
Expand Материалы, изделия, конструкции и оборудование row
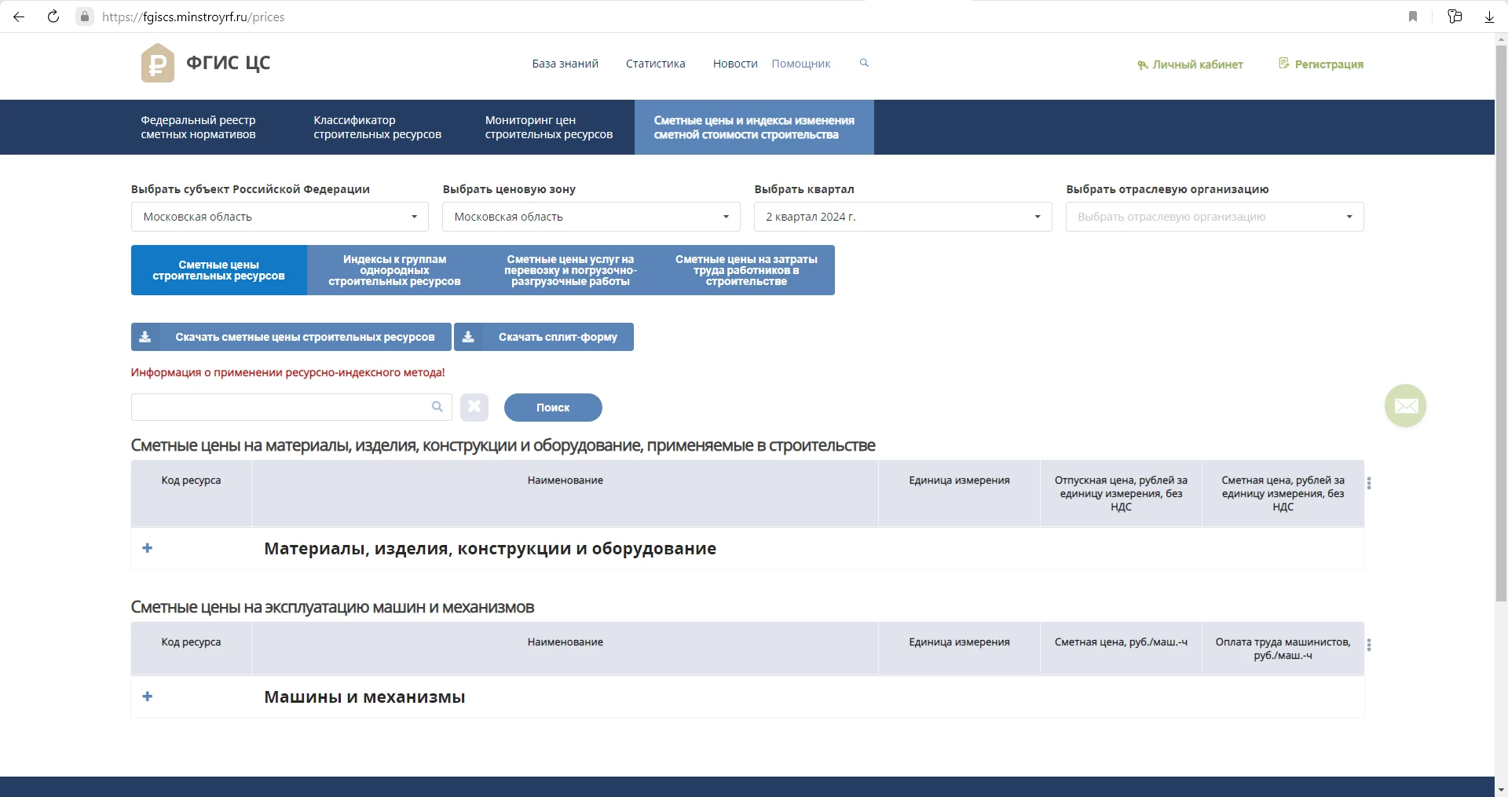(x=148, y=548)
